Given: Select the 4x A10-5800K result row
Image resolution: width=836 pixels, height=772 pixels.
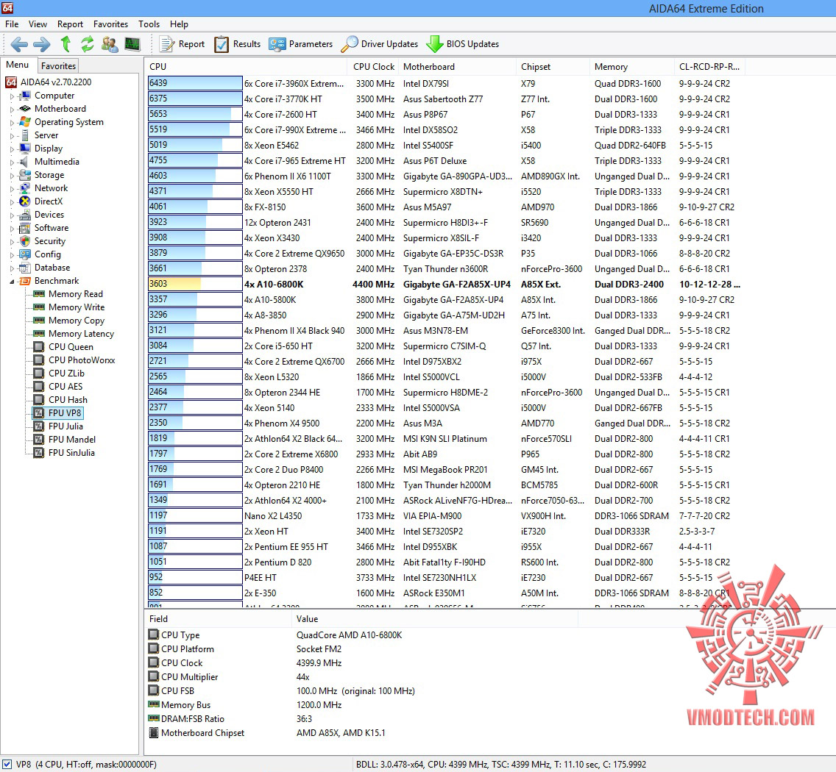Looking at the screenshot, I should click(444, 300).
